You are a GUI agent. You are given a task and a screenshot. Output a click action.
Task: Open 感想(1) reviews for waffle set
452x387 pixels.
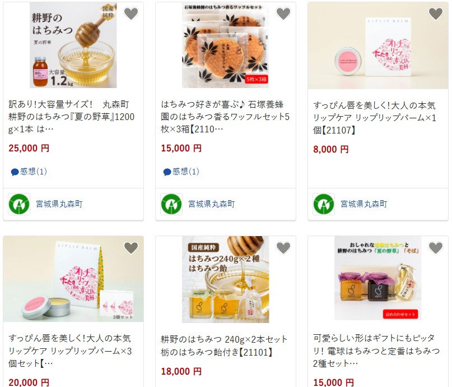coord(181,172)
